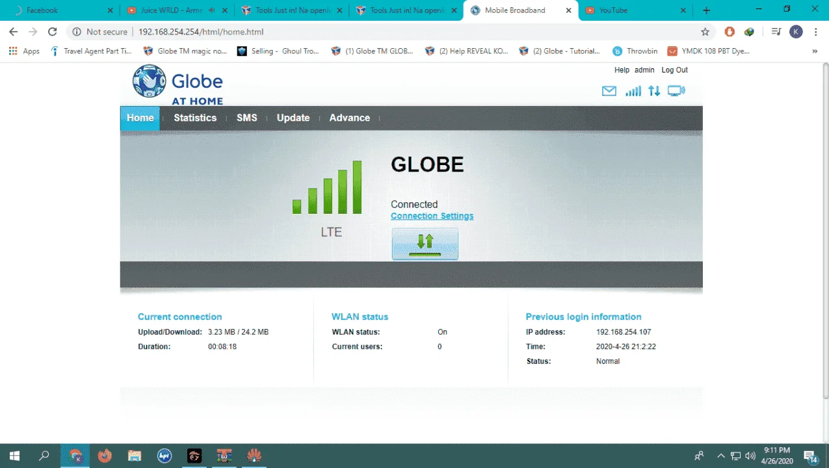Open the Home navigation tab
Screen dimensions: 829x468
pyautogui.click(x=140, y=118)
